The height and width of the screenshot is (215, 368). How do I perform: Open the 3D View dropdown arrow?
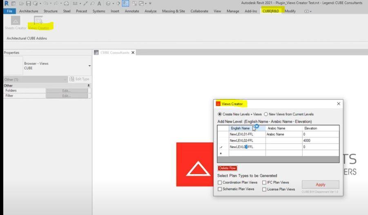click(113, 4)
